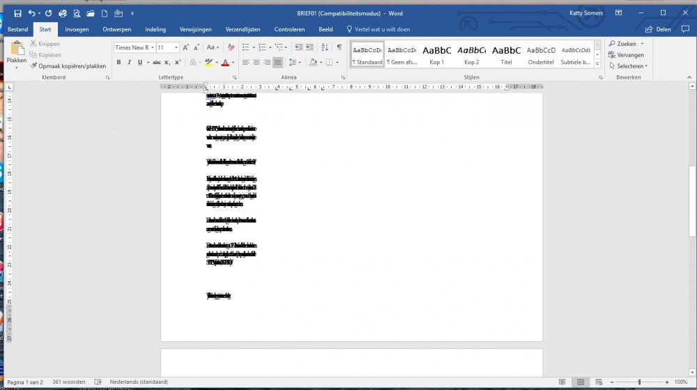697x390 pixels.
Task: Switch to the Verwijzingen tab
Action: 195,29
